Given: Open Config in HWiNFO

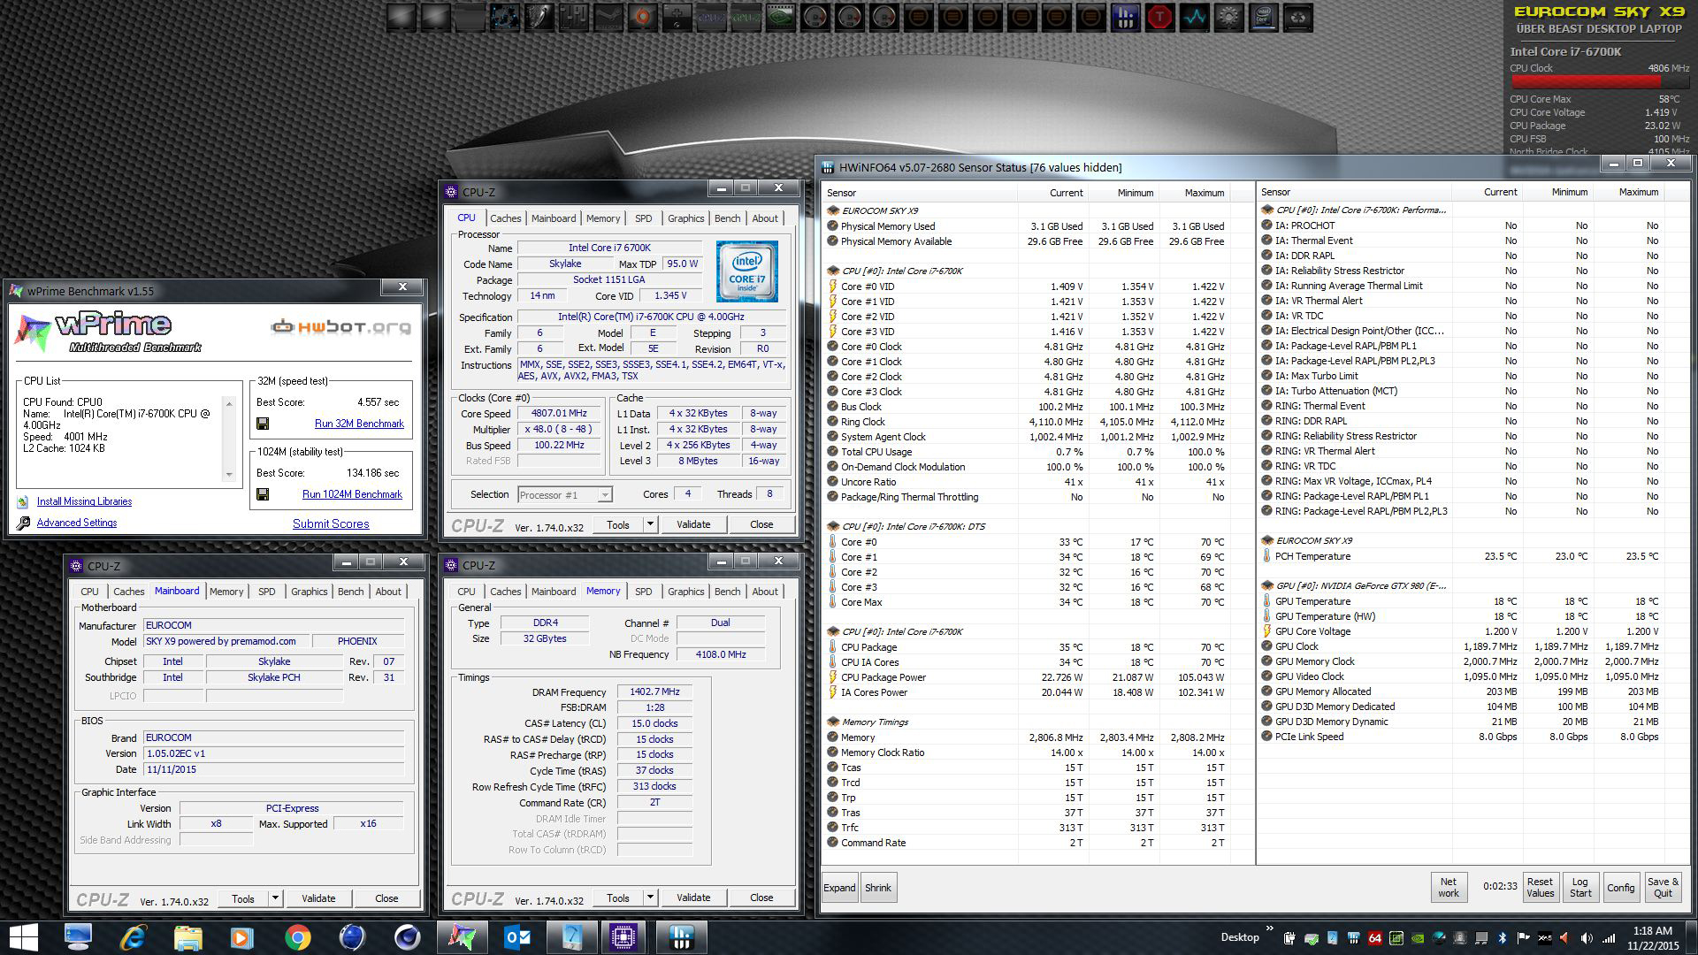Looking at the screenshot, I should pyautogui.click(x=1620, y=888).
